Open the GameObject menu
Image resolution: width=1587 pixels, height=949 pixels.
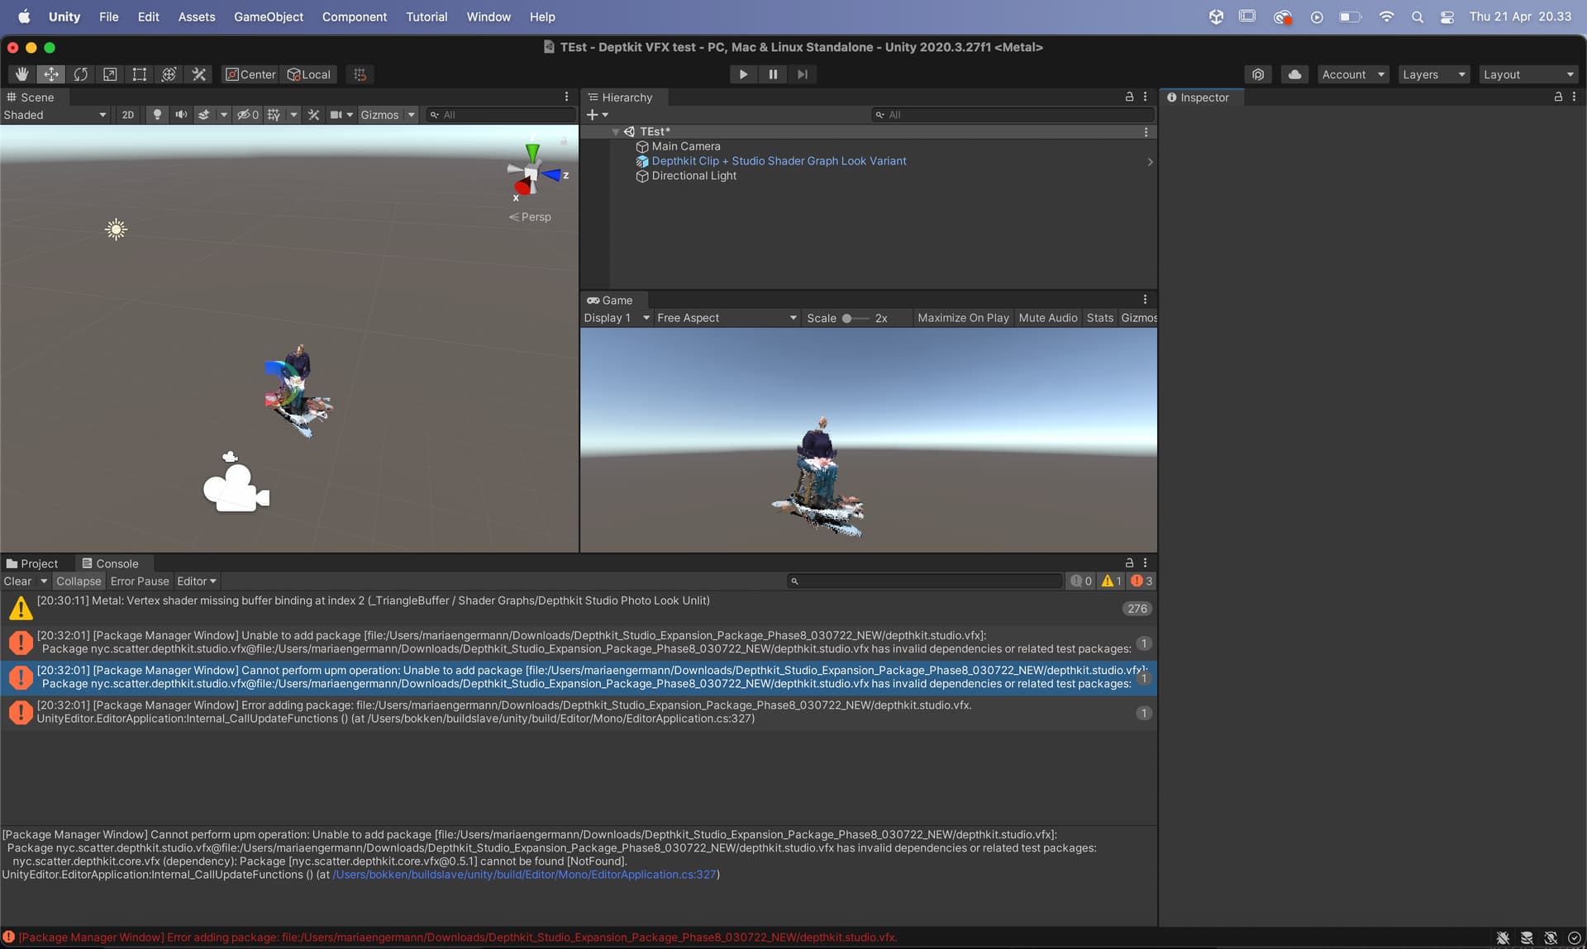(268, 17)
